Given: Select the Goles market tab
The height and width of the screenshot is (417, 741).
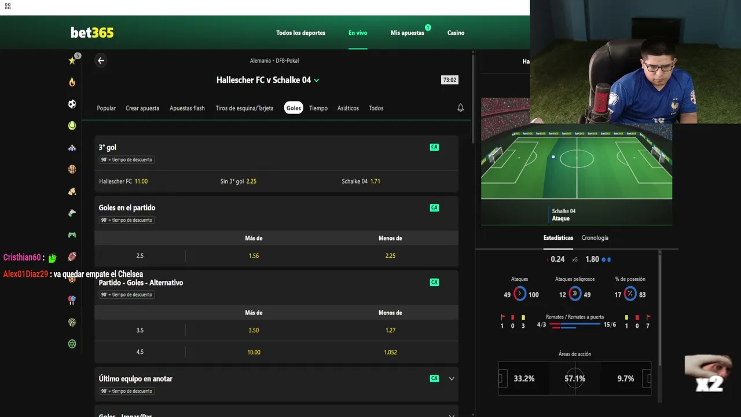Looking at the screenshot, I should (x=294, y=108).
